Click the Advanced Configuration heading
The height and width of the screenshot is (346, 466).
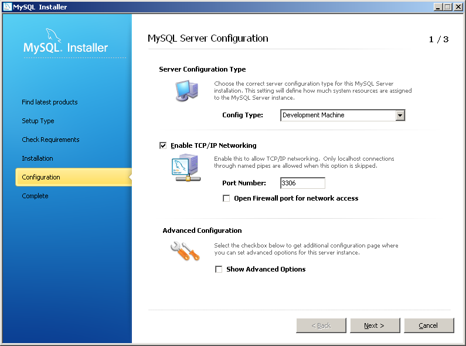coord(202,230)
